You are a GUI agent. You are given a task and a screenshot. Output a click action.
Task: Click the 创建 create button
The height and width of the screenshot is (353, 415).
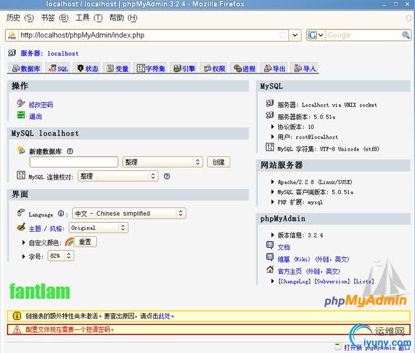point(218,162)
